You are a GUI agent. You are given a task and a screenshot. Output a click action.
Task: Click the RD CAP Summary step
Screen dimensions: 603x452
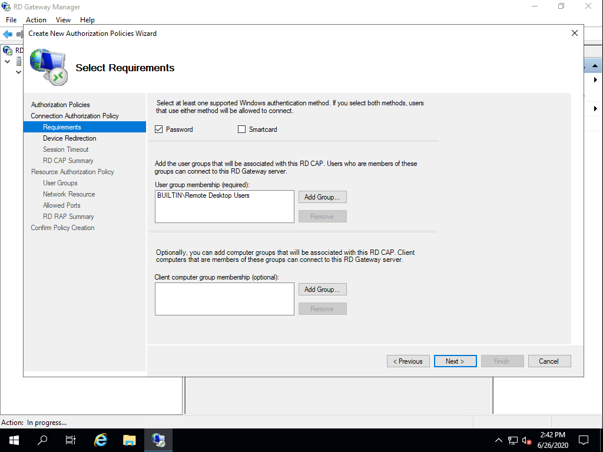click(68, 160)
